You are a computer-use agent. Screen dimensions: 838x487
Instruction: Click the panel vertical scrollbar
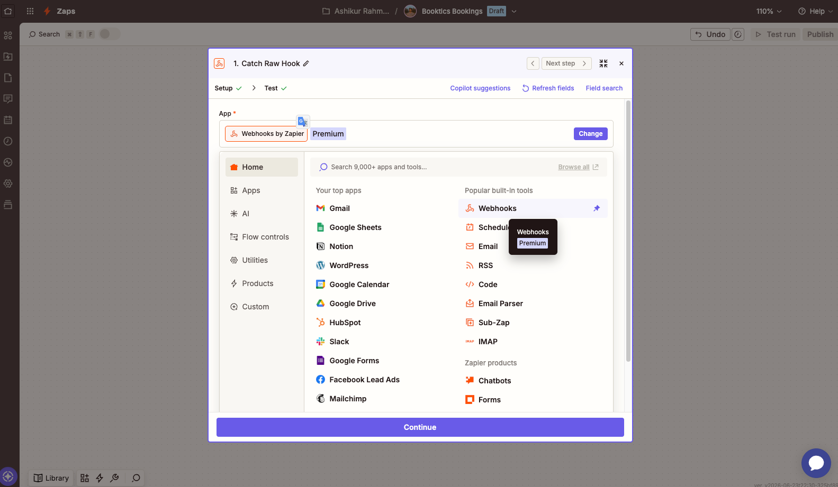tap(628, 231)
